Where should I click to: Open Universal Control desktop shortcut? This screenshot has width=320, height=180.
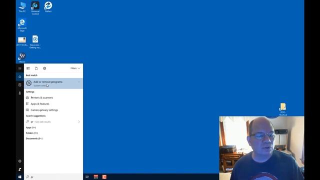pyautogui.click(x=35, y=8)
